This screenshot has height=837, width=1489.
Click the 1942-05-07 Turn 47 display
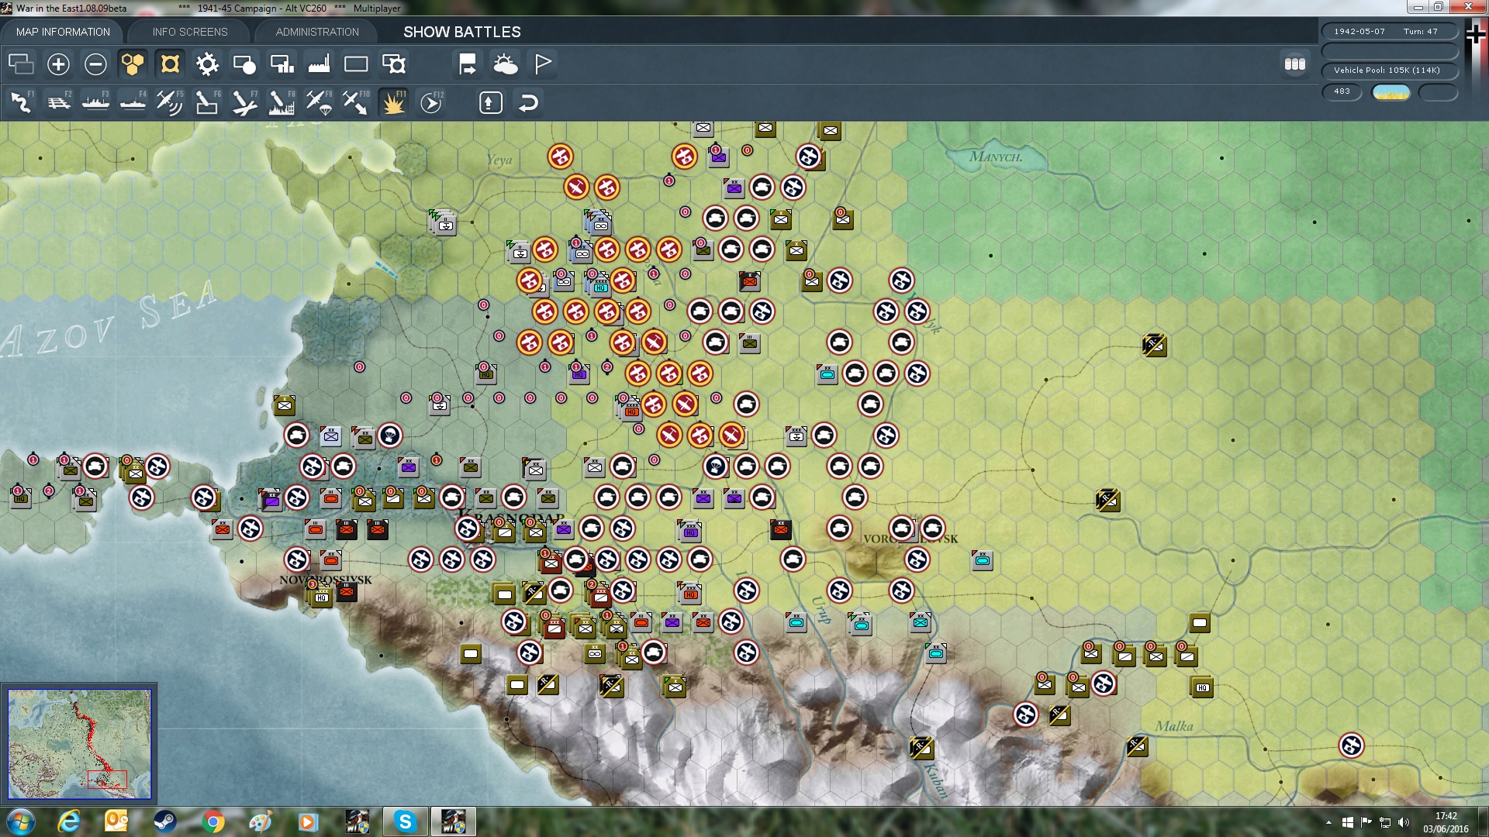point(1389,32)
